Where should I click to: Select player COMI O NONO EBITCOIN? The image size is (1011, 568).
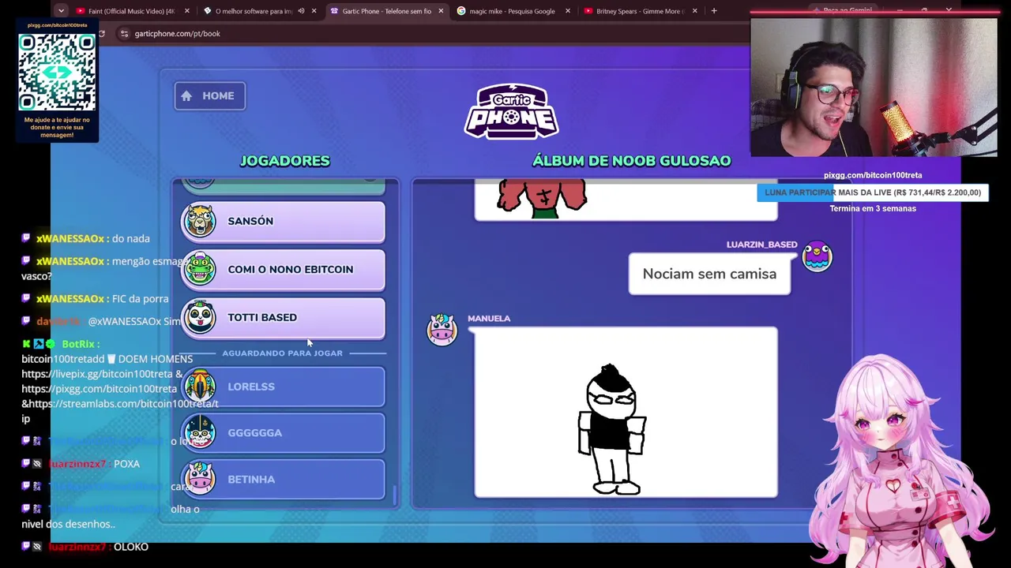point(283,269)
